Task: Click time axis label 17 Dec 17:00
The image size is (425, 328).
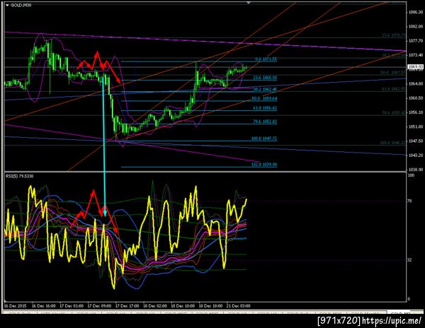Action: point(127,306)
